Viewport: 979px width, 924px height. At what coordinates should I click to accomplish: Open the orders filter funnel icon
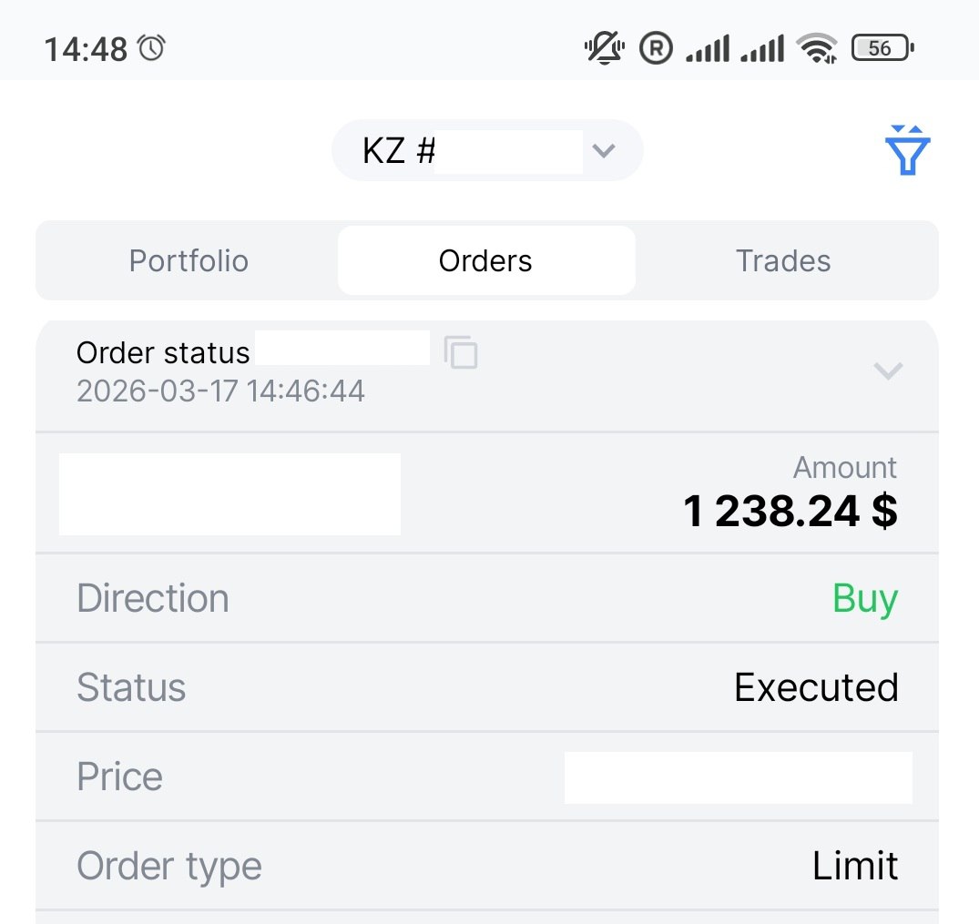pyautogui.click(x=907, y=151)
